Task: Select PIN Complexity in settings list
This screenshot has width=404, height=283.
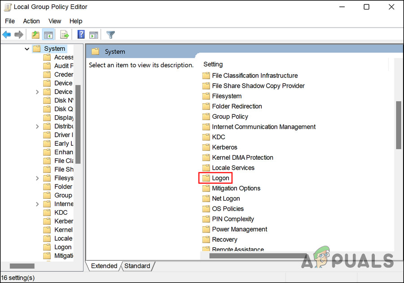Action: (x=233, y=219)
